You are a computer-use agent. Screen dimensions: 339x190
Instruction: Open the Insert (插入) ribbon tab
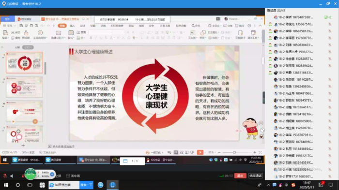[x=73, y=26]
